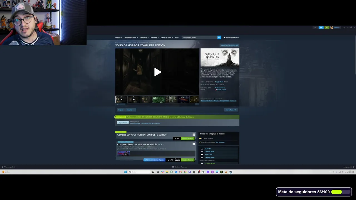Focus the 'Buscar en la tienda' search field

[x=200, y=37]
